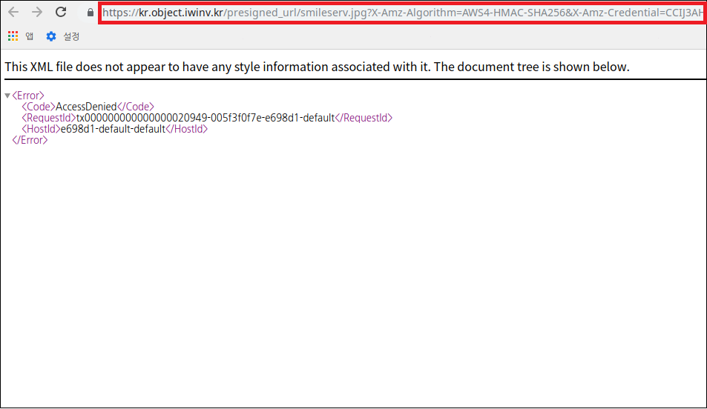Open the 설정 settings bookmark
The image size is (707, 409).
[62, 36]
